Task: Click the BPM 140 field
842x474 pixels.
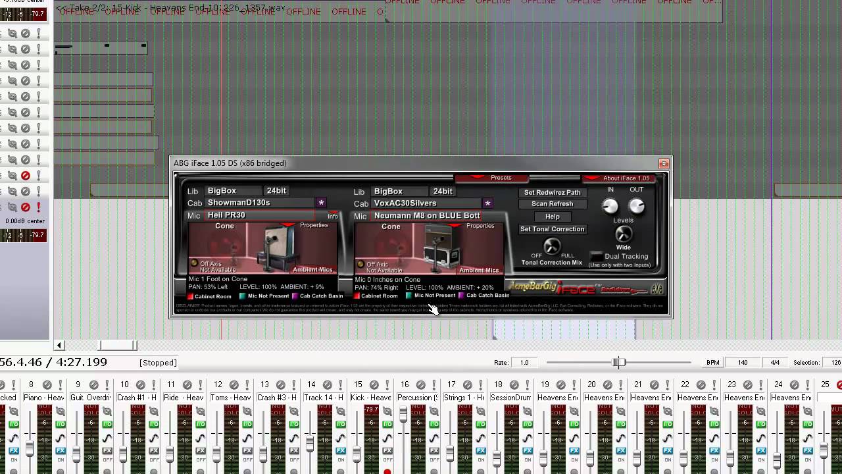Action: point(743,362)
